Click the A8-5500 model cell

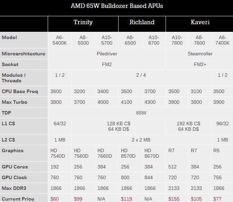[x=83, y=40]
